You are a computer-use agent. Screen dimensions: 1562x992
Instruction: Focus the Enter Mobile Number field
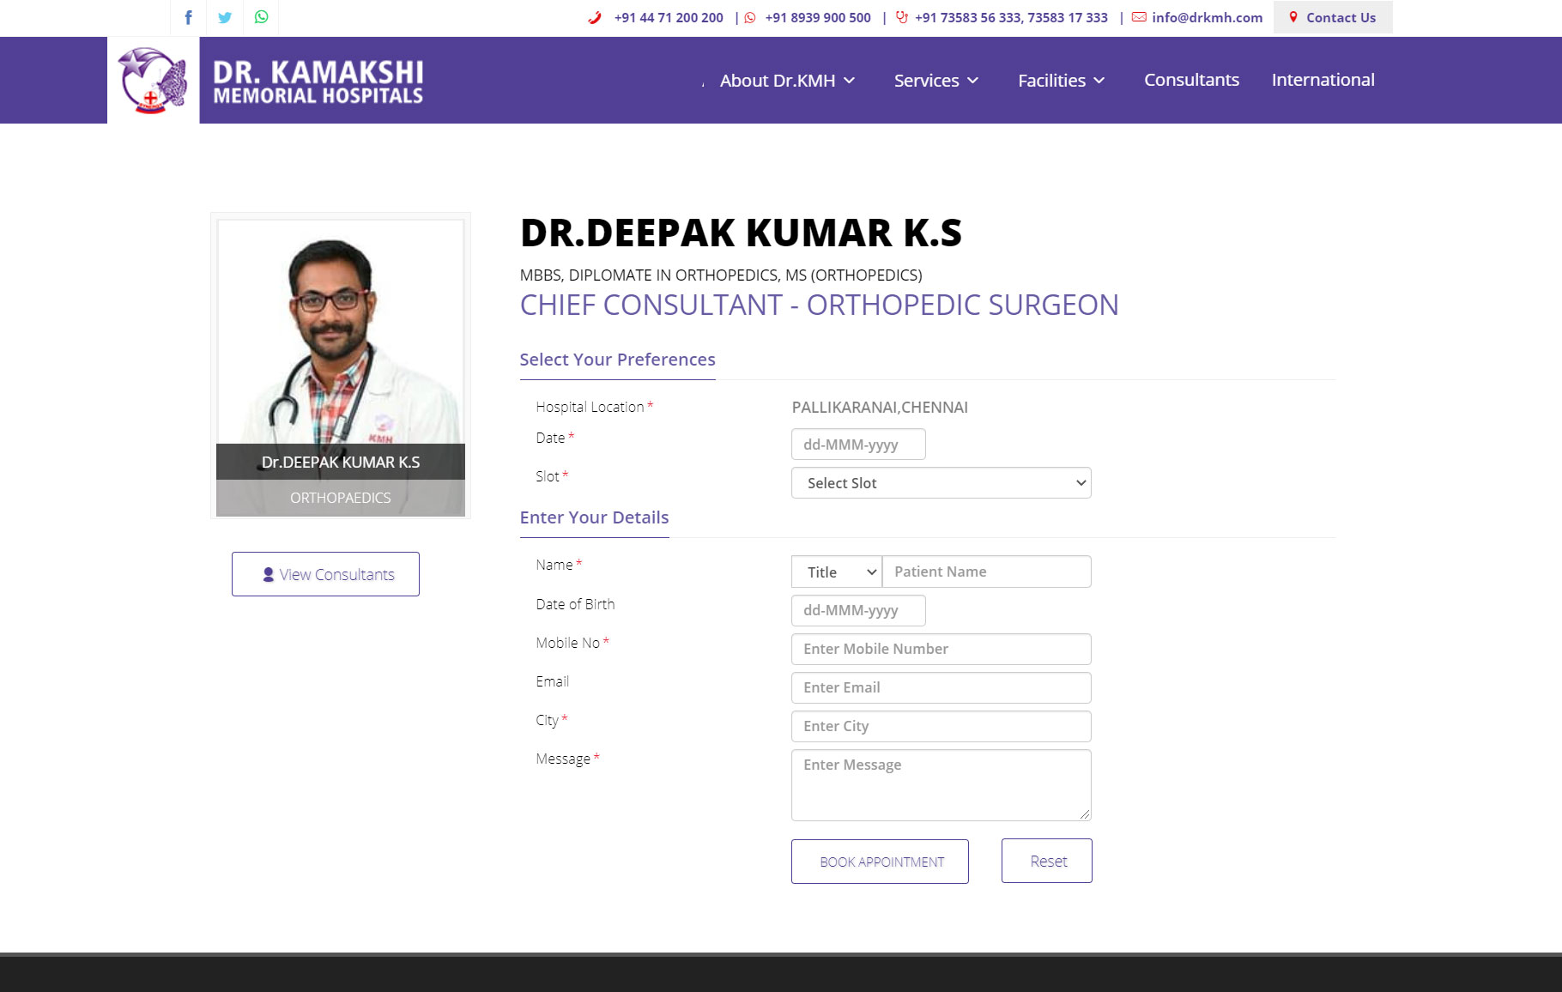941,649
